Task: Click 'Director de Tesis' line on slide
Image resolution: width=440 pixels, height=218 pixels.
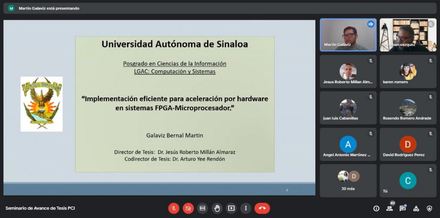Action: [174, 152]
